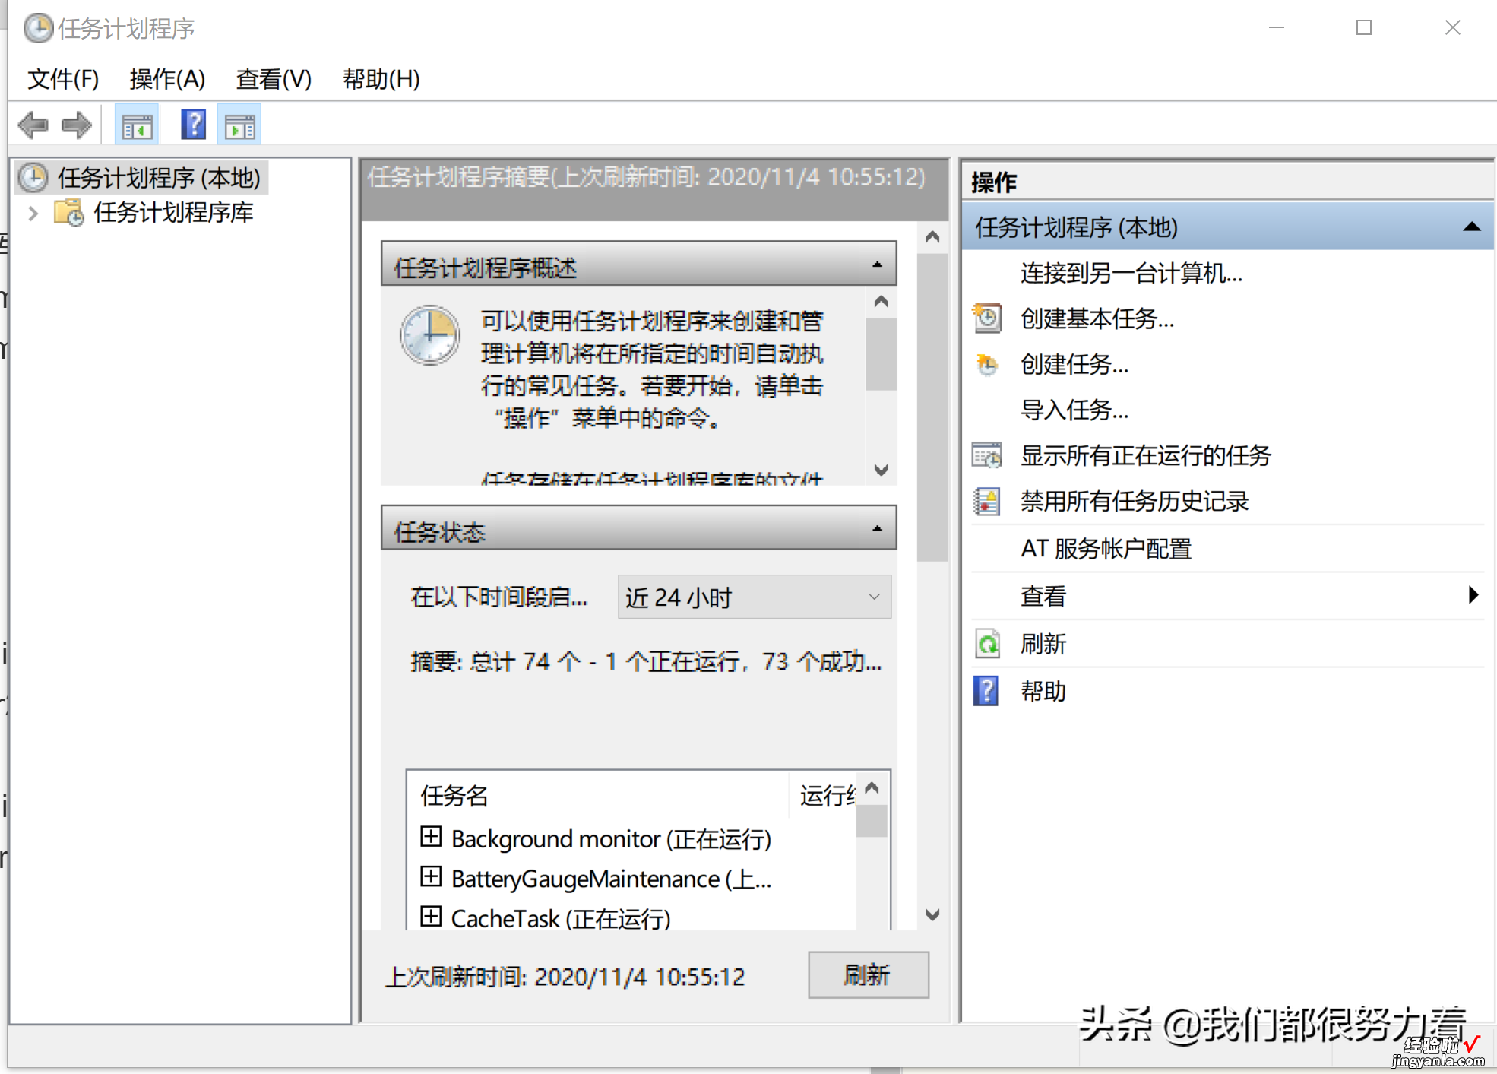Expand the 任务计划程序库 tree node
Image resolution: width=1497 pixels, height=1074 pixels.
[33, 214]
